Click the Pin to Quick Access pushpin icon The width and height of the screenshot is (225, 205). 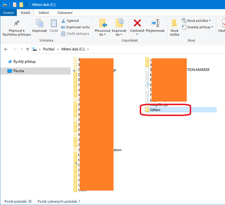pos(17,23)
